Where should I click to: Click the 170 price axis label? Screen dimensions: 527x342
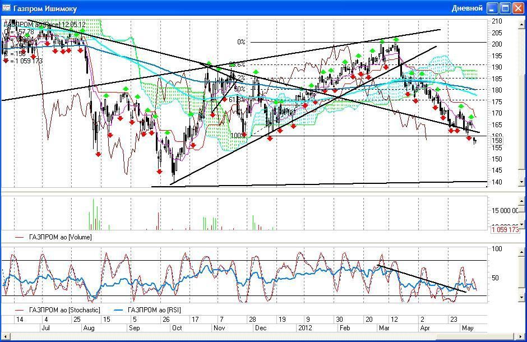coord(497,113)
